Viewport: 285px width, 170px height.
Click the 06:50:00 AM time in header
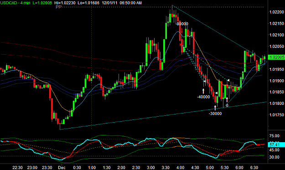click(130, 3)
